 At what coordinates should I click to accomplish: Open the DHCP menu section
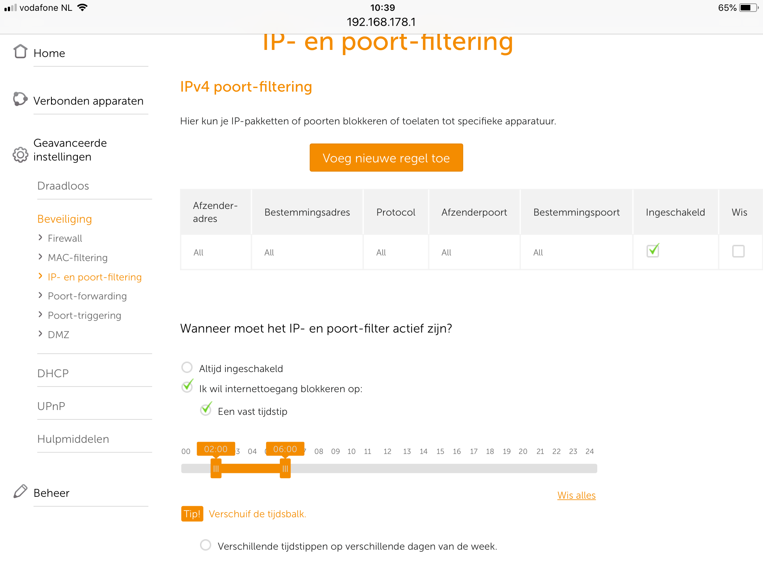53,373
